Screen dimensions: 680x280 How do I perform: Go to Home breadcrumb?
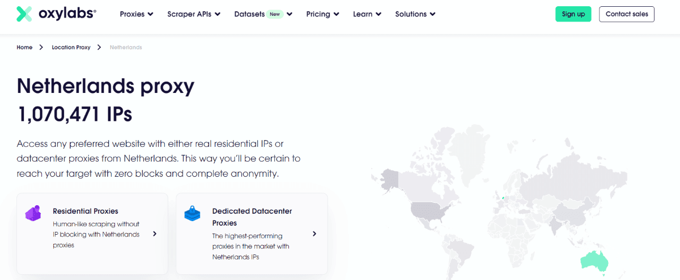tap(24, 48)
